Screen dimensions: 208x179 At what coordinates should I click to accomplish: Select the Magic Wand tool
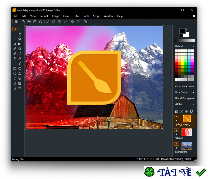click(15, 44)
